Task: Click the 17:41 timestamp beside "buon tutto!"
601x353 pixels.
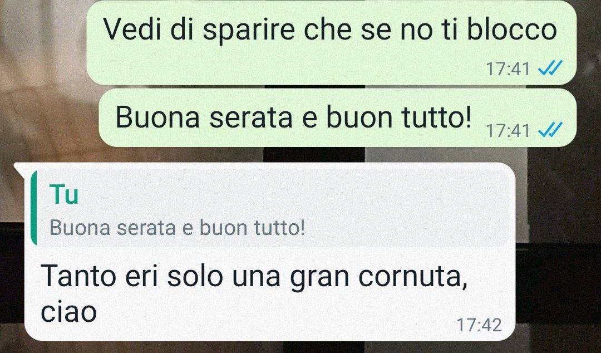Action: point(508,130)
